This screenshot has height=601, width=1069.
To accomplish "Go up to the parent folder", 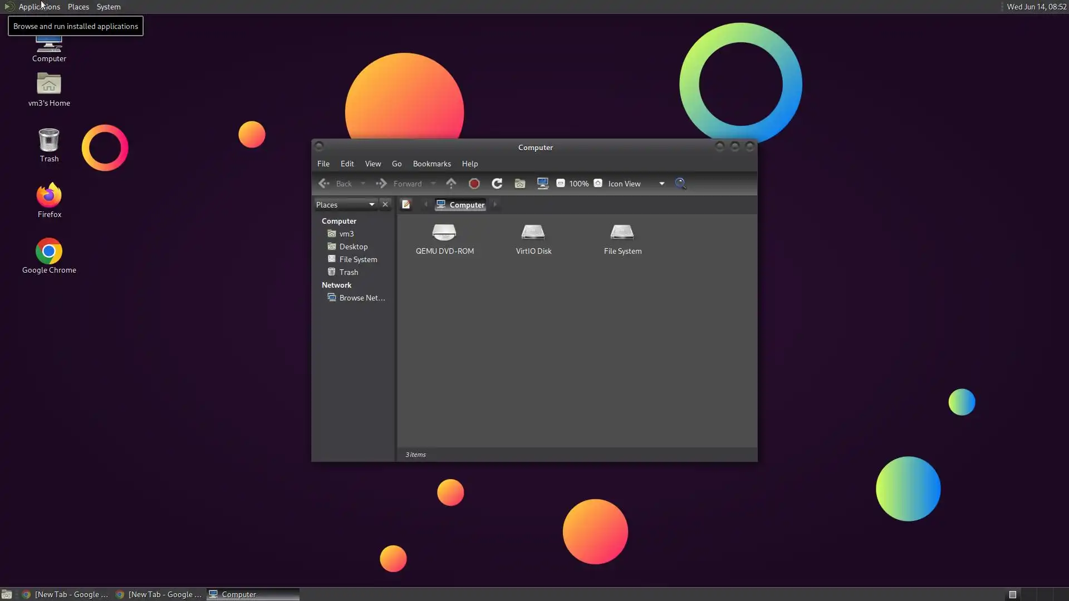I will pos(451,184).
